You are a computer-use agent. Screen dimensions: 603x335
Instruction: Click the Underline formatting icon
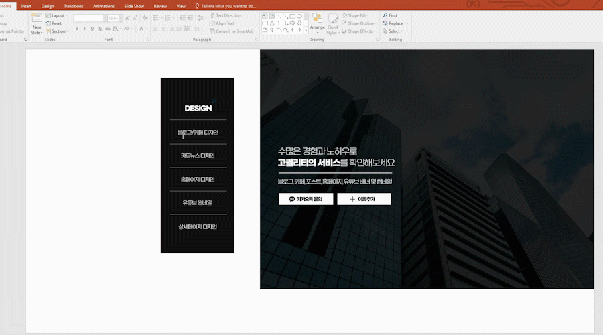click(92, 29)
